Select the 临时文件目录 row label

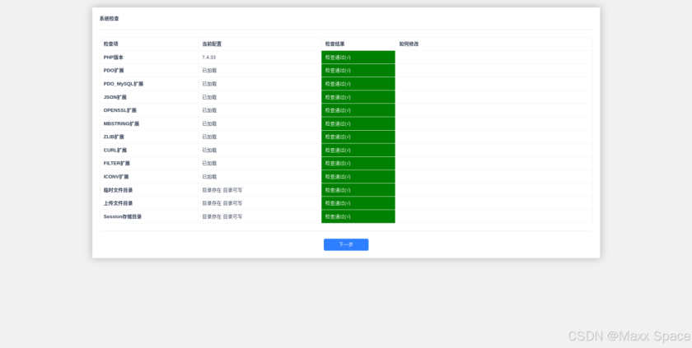[x=119, y=190]
